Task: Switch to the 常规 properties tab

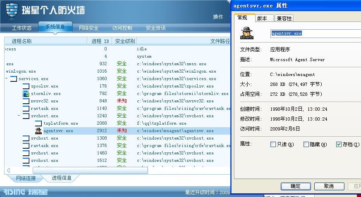Action: 245,18
